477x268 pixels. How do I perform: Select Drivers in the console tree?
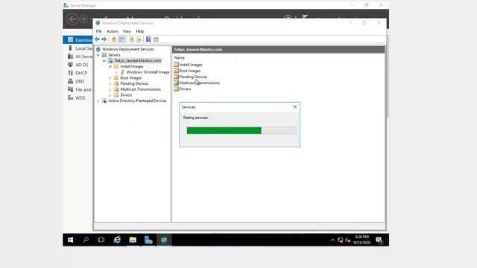pos(126,95)
